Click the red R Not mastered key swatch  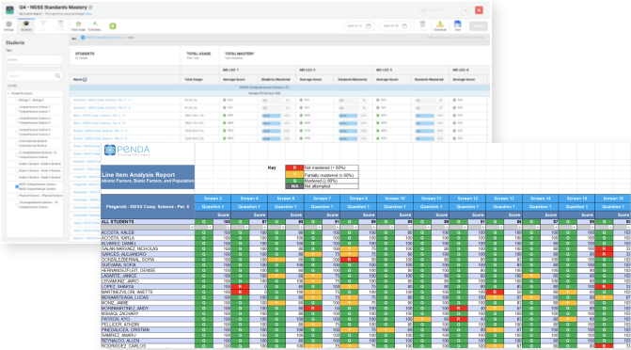point(294,167)
